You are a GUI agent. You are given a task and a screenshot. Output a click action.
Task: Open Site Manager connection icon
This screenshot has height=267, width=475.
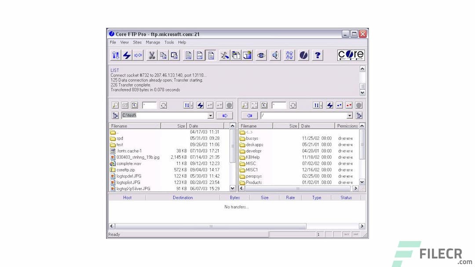(x=116, y=55)
